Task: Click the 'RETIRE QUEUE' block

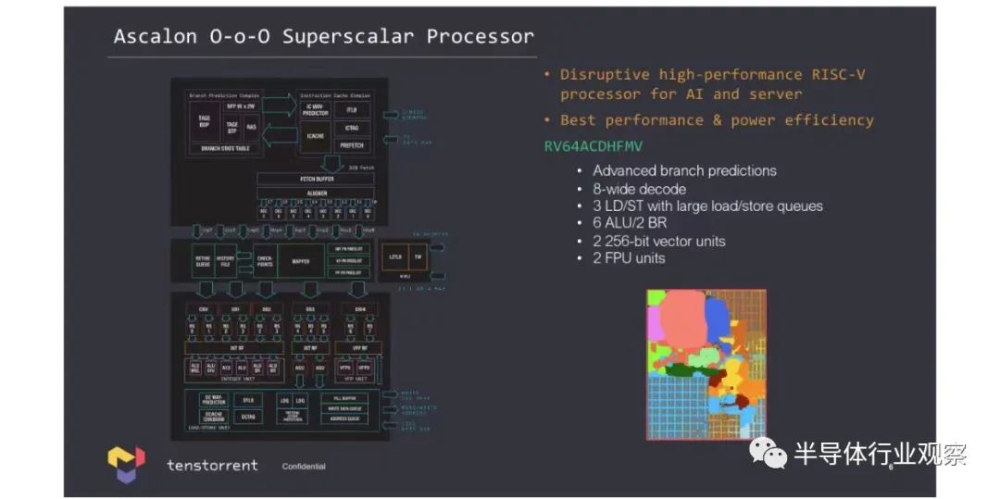Action: click(x=203, y=261)
